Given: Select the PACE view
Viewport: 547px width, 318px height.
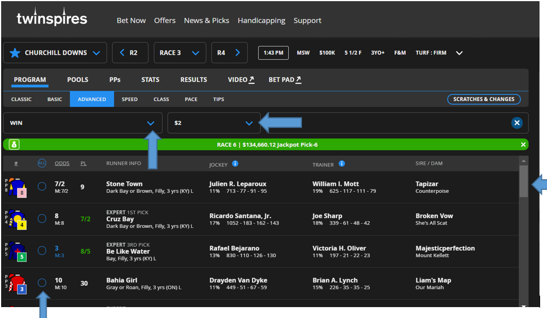Looking at the screenshot, I should tap(191, 99).
